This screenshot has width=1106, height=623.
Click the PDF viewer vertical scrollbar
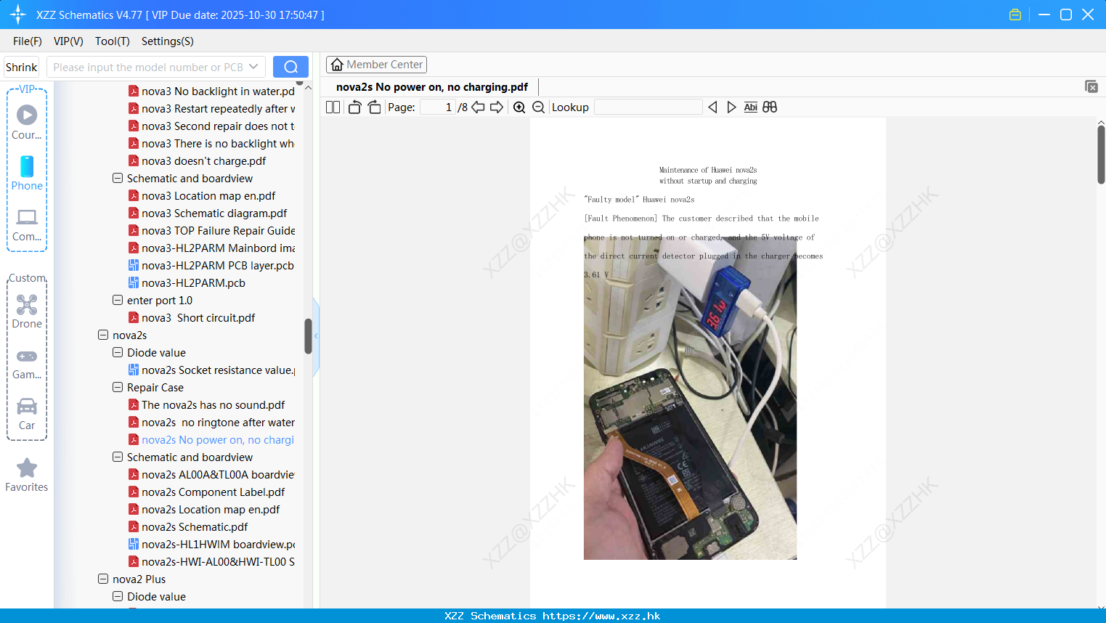(1101, 155)
